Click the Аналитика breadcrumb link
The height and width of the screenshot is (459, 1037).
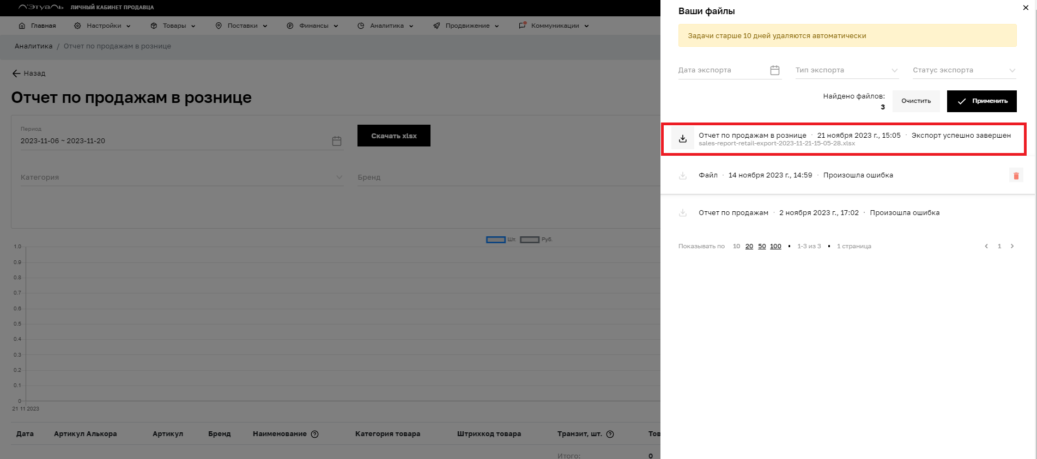[x=34, y=46]
